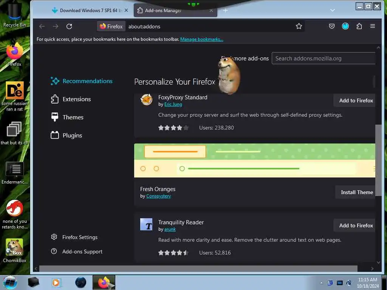Open the Manage bookmarks link
Image resolution: width=387 pixels, height=290 pixels.
(202, 39)
